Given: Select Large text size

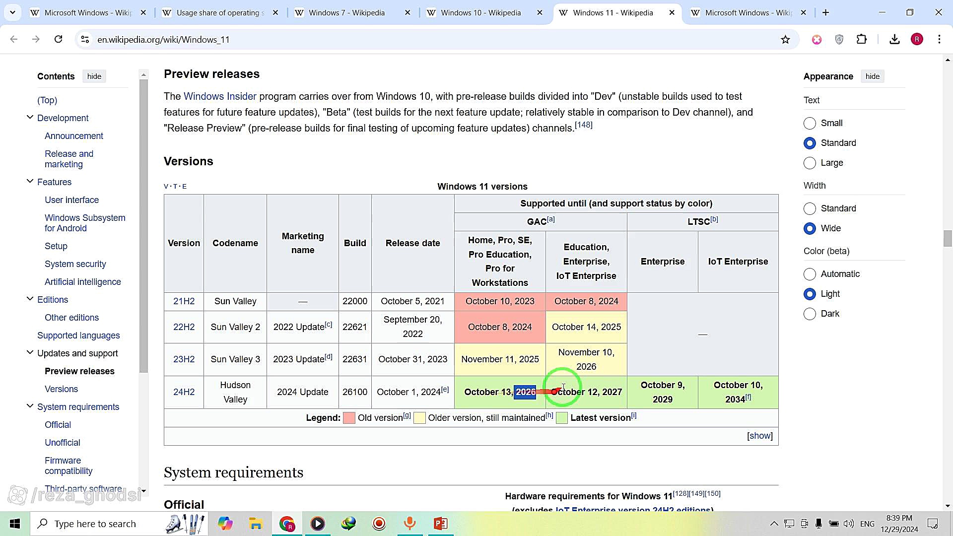Looking at the screenshot, I should (x=810, y=163).
